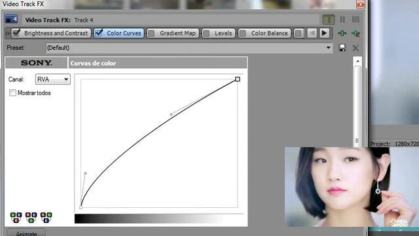Disable the Brightness and Contrast effect checkbox
The image size is (419, 236).
(x=16, y=33)
